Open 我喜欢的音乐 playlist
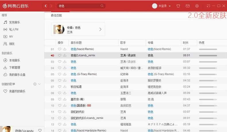 coord(14,91)
